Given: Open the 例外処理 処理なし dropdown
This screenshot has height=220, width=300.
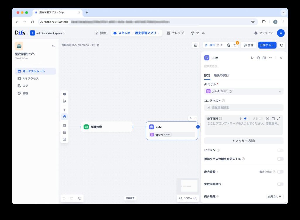Looking at the screenshot, I should (x=275, y=196).
